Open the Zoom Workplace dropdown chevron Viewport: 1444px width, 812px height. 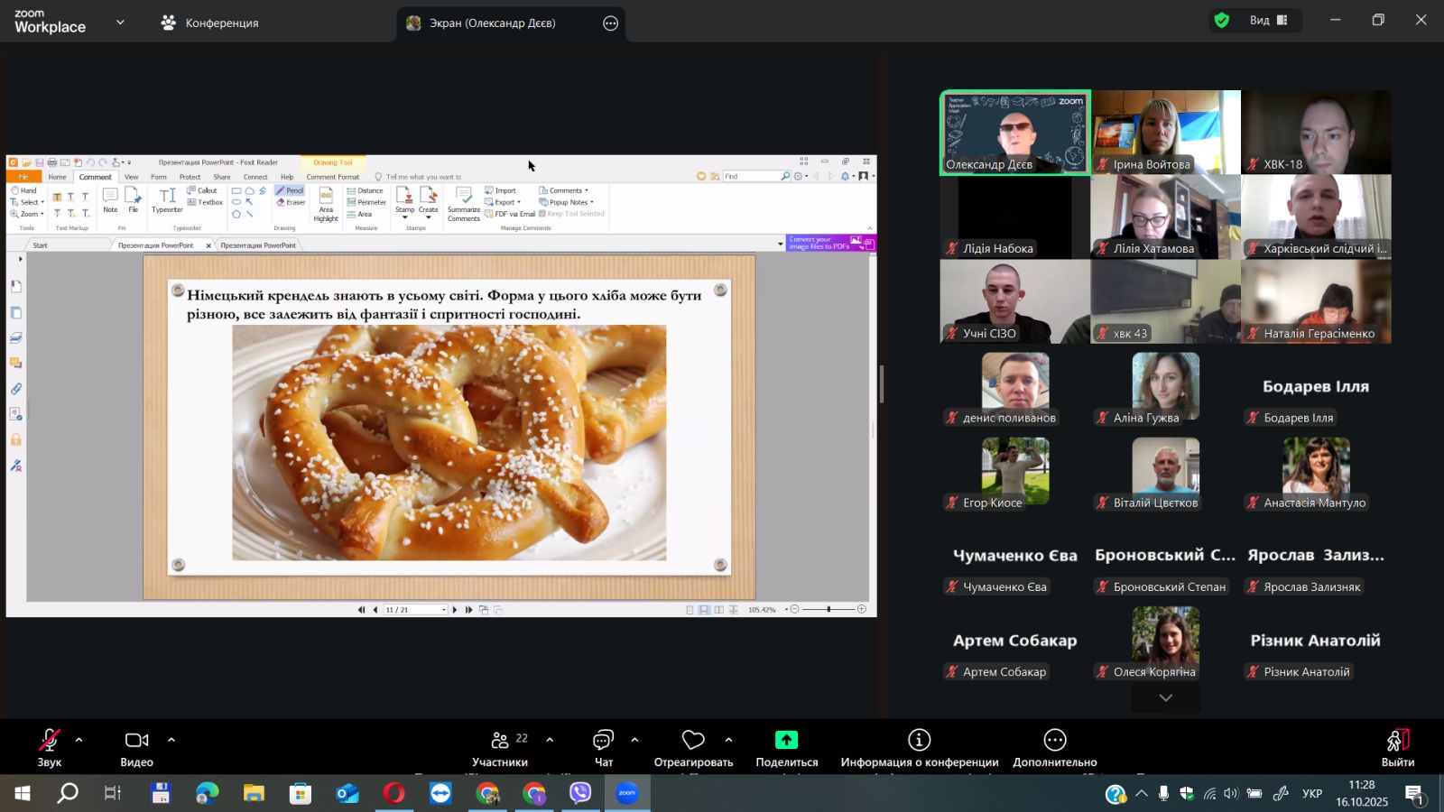(x=120, y=23)
